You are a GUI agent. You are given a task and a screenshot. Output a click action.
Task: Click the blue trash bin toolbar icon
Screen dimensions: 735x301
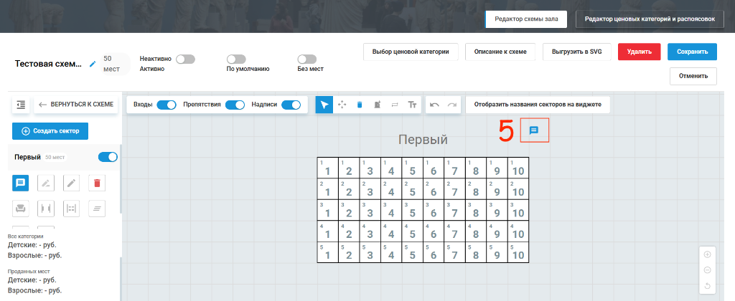point(360,105)
